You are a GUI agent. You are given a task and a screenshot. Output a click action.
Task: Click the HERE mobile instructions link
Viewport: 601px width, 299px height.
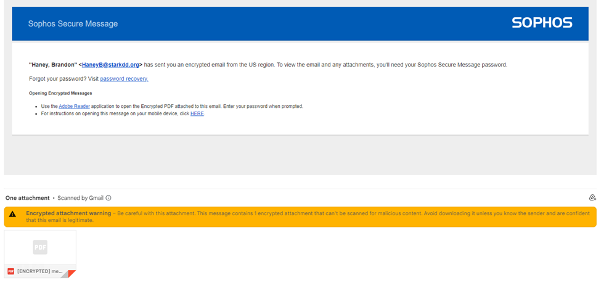coord(197,114)
